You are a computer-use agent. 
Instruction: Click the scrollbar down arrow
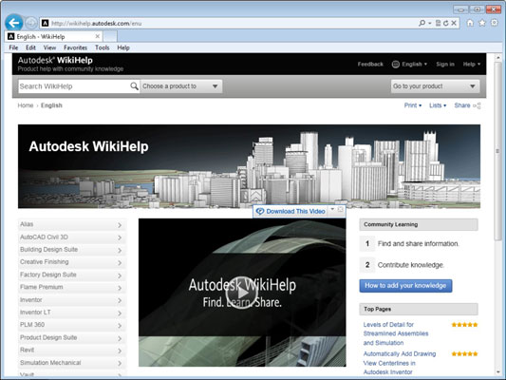point(498,372)
